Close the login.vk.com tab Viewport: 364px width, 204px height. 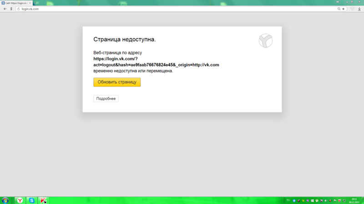click(30, 3)
